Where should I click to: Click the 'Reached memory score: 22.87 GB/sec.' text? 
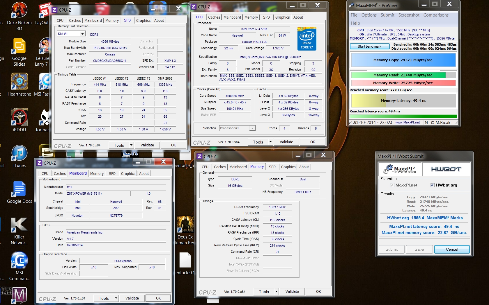pos(381,90)
